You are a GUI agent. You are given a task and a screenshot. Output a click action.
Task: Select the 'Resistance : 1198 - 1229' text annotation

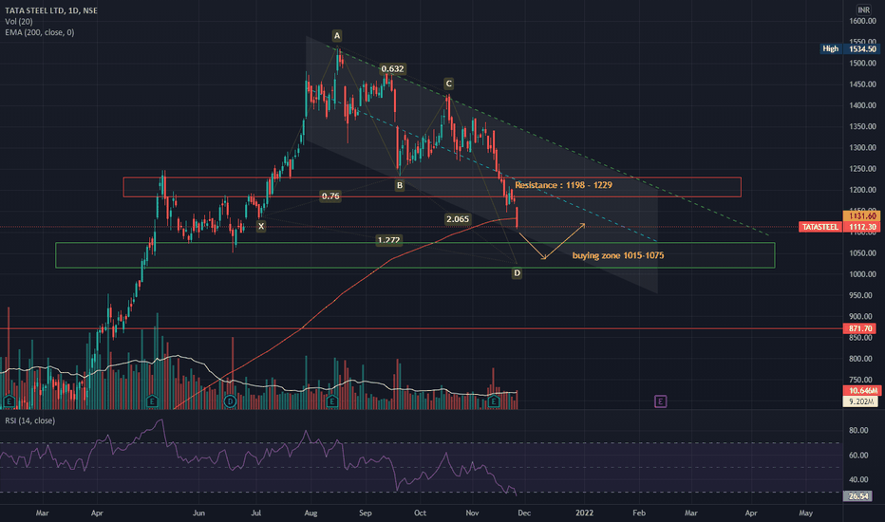tap(563, 184)
